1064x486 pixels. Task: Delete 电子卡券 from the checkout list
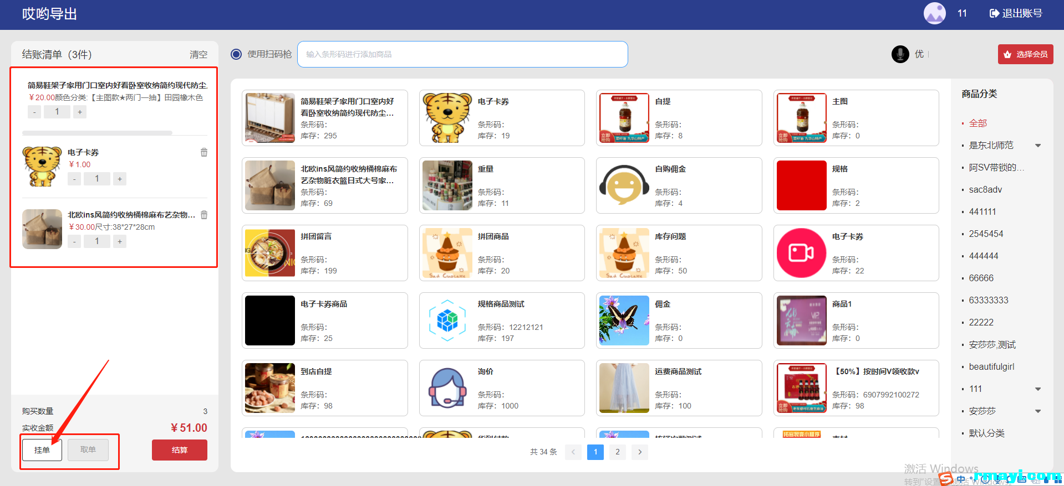tap(204, 152)
